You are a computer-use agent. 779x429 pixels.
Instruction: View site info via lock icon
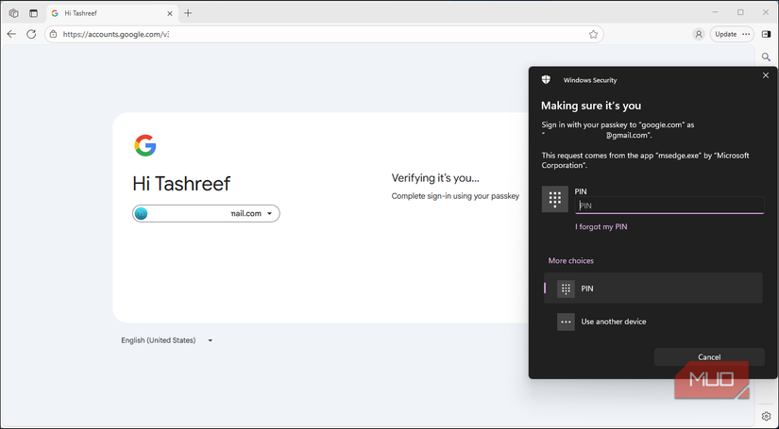point(54,34)
